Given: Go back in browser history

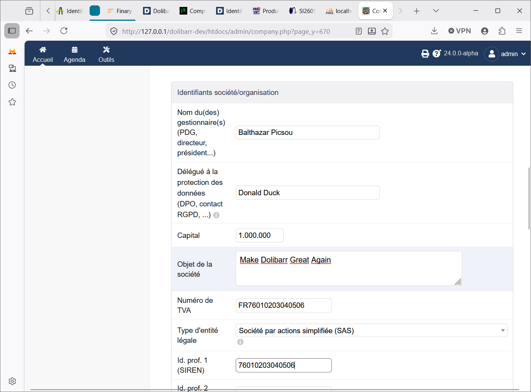Looking at the screenshot, I should tap(29, 31).
